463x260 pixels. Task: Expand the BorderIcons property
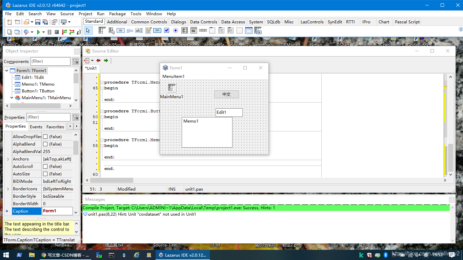tap(8, 189)
